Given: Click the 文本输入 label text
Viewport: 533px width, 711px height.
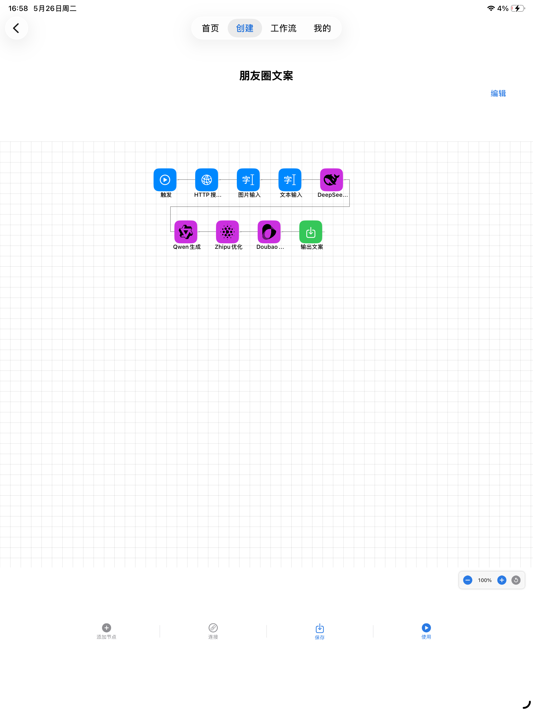Looking at the screenshot, I should pyautogui.click(x=291, y=195).
